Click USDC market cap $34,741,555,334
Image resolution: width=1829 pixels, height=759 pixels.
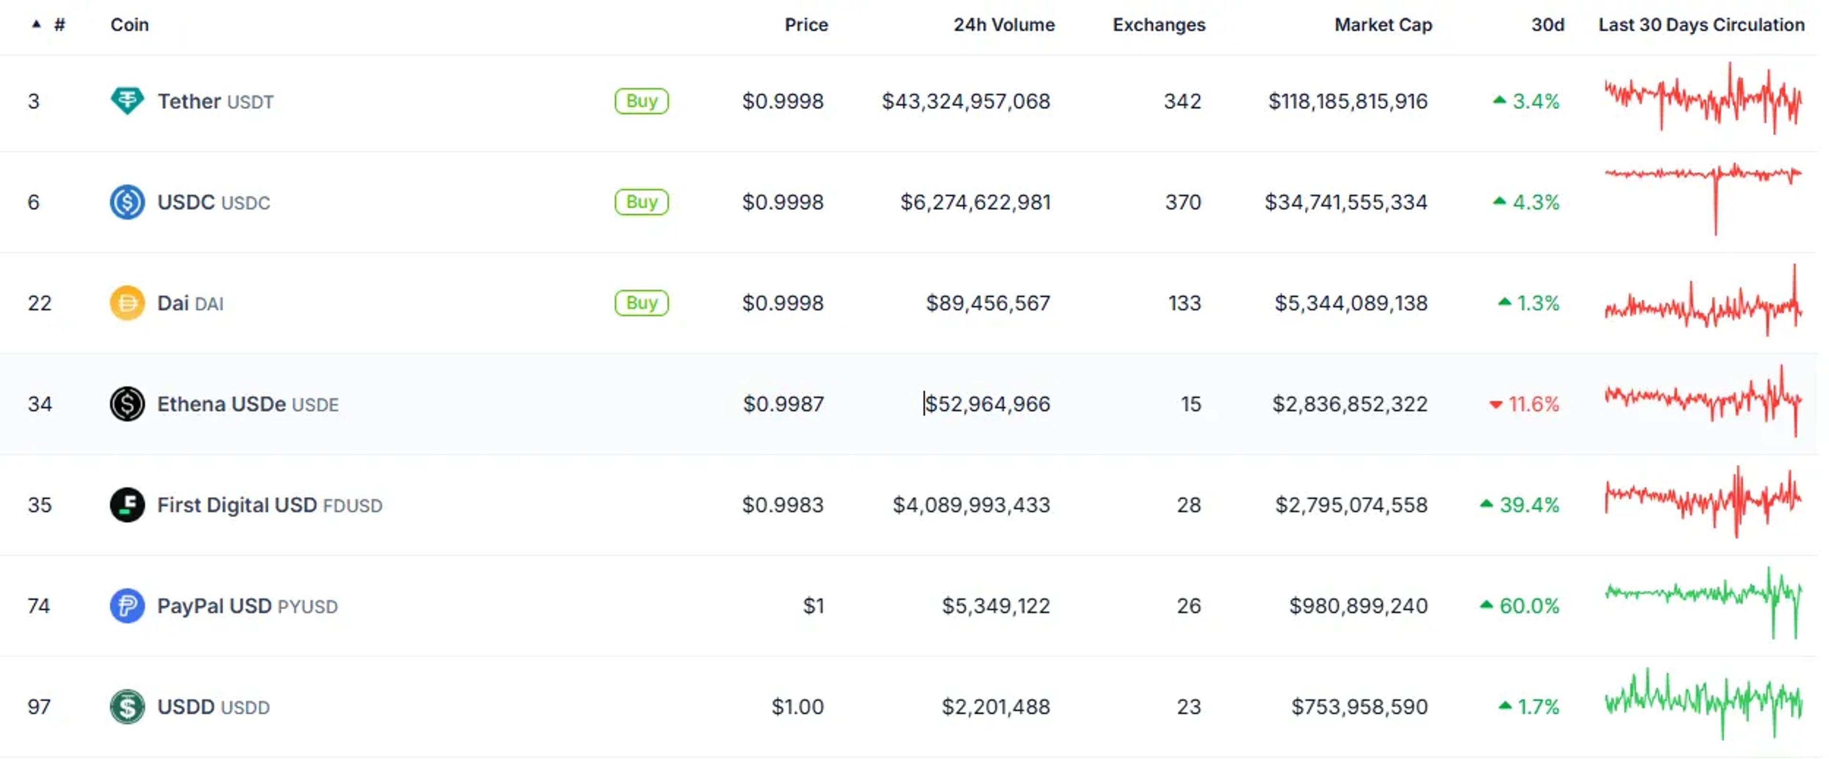1346,202
